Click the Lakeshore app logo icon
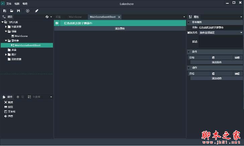Screen dimensions: 244x146 point(3,3)
